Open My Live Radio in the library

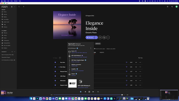pos(6,46)
